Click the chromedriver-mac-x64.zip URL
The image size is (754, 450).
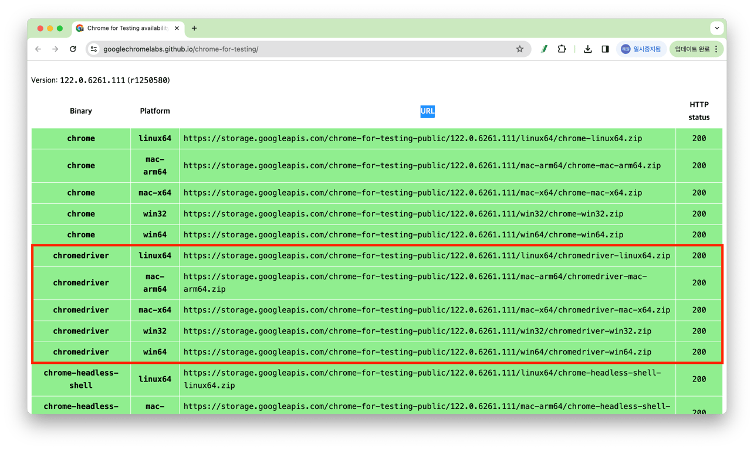coord(427,310)
